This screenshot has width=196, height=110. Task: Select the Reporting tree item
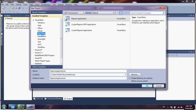41,34
